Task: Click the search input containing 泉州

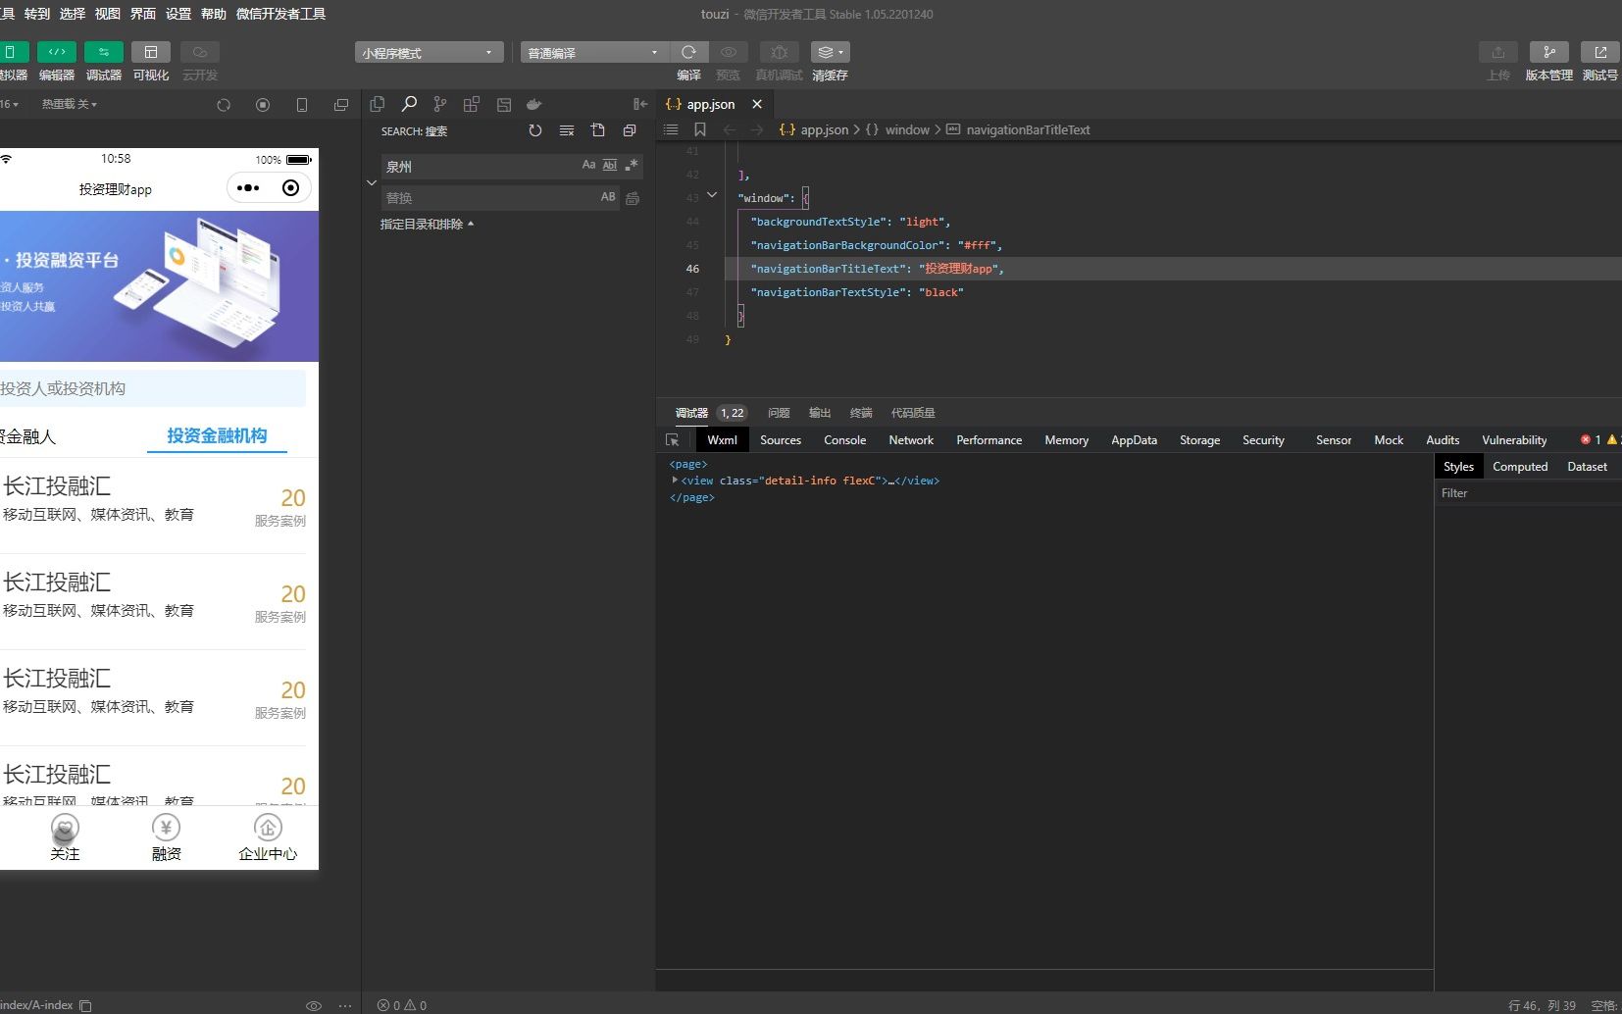Action: (x=479, y=167)
